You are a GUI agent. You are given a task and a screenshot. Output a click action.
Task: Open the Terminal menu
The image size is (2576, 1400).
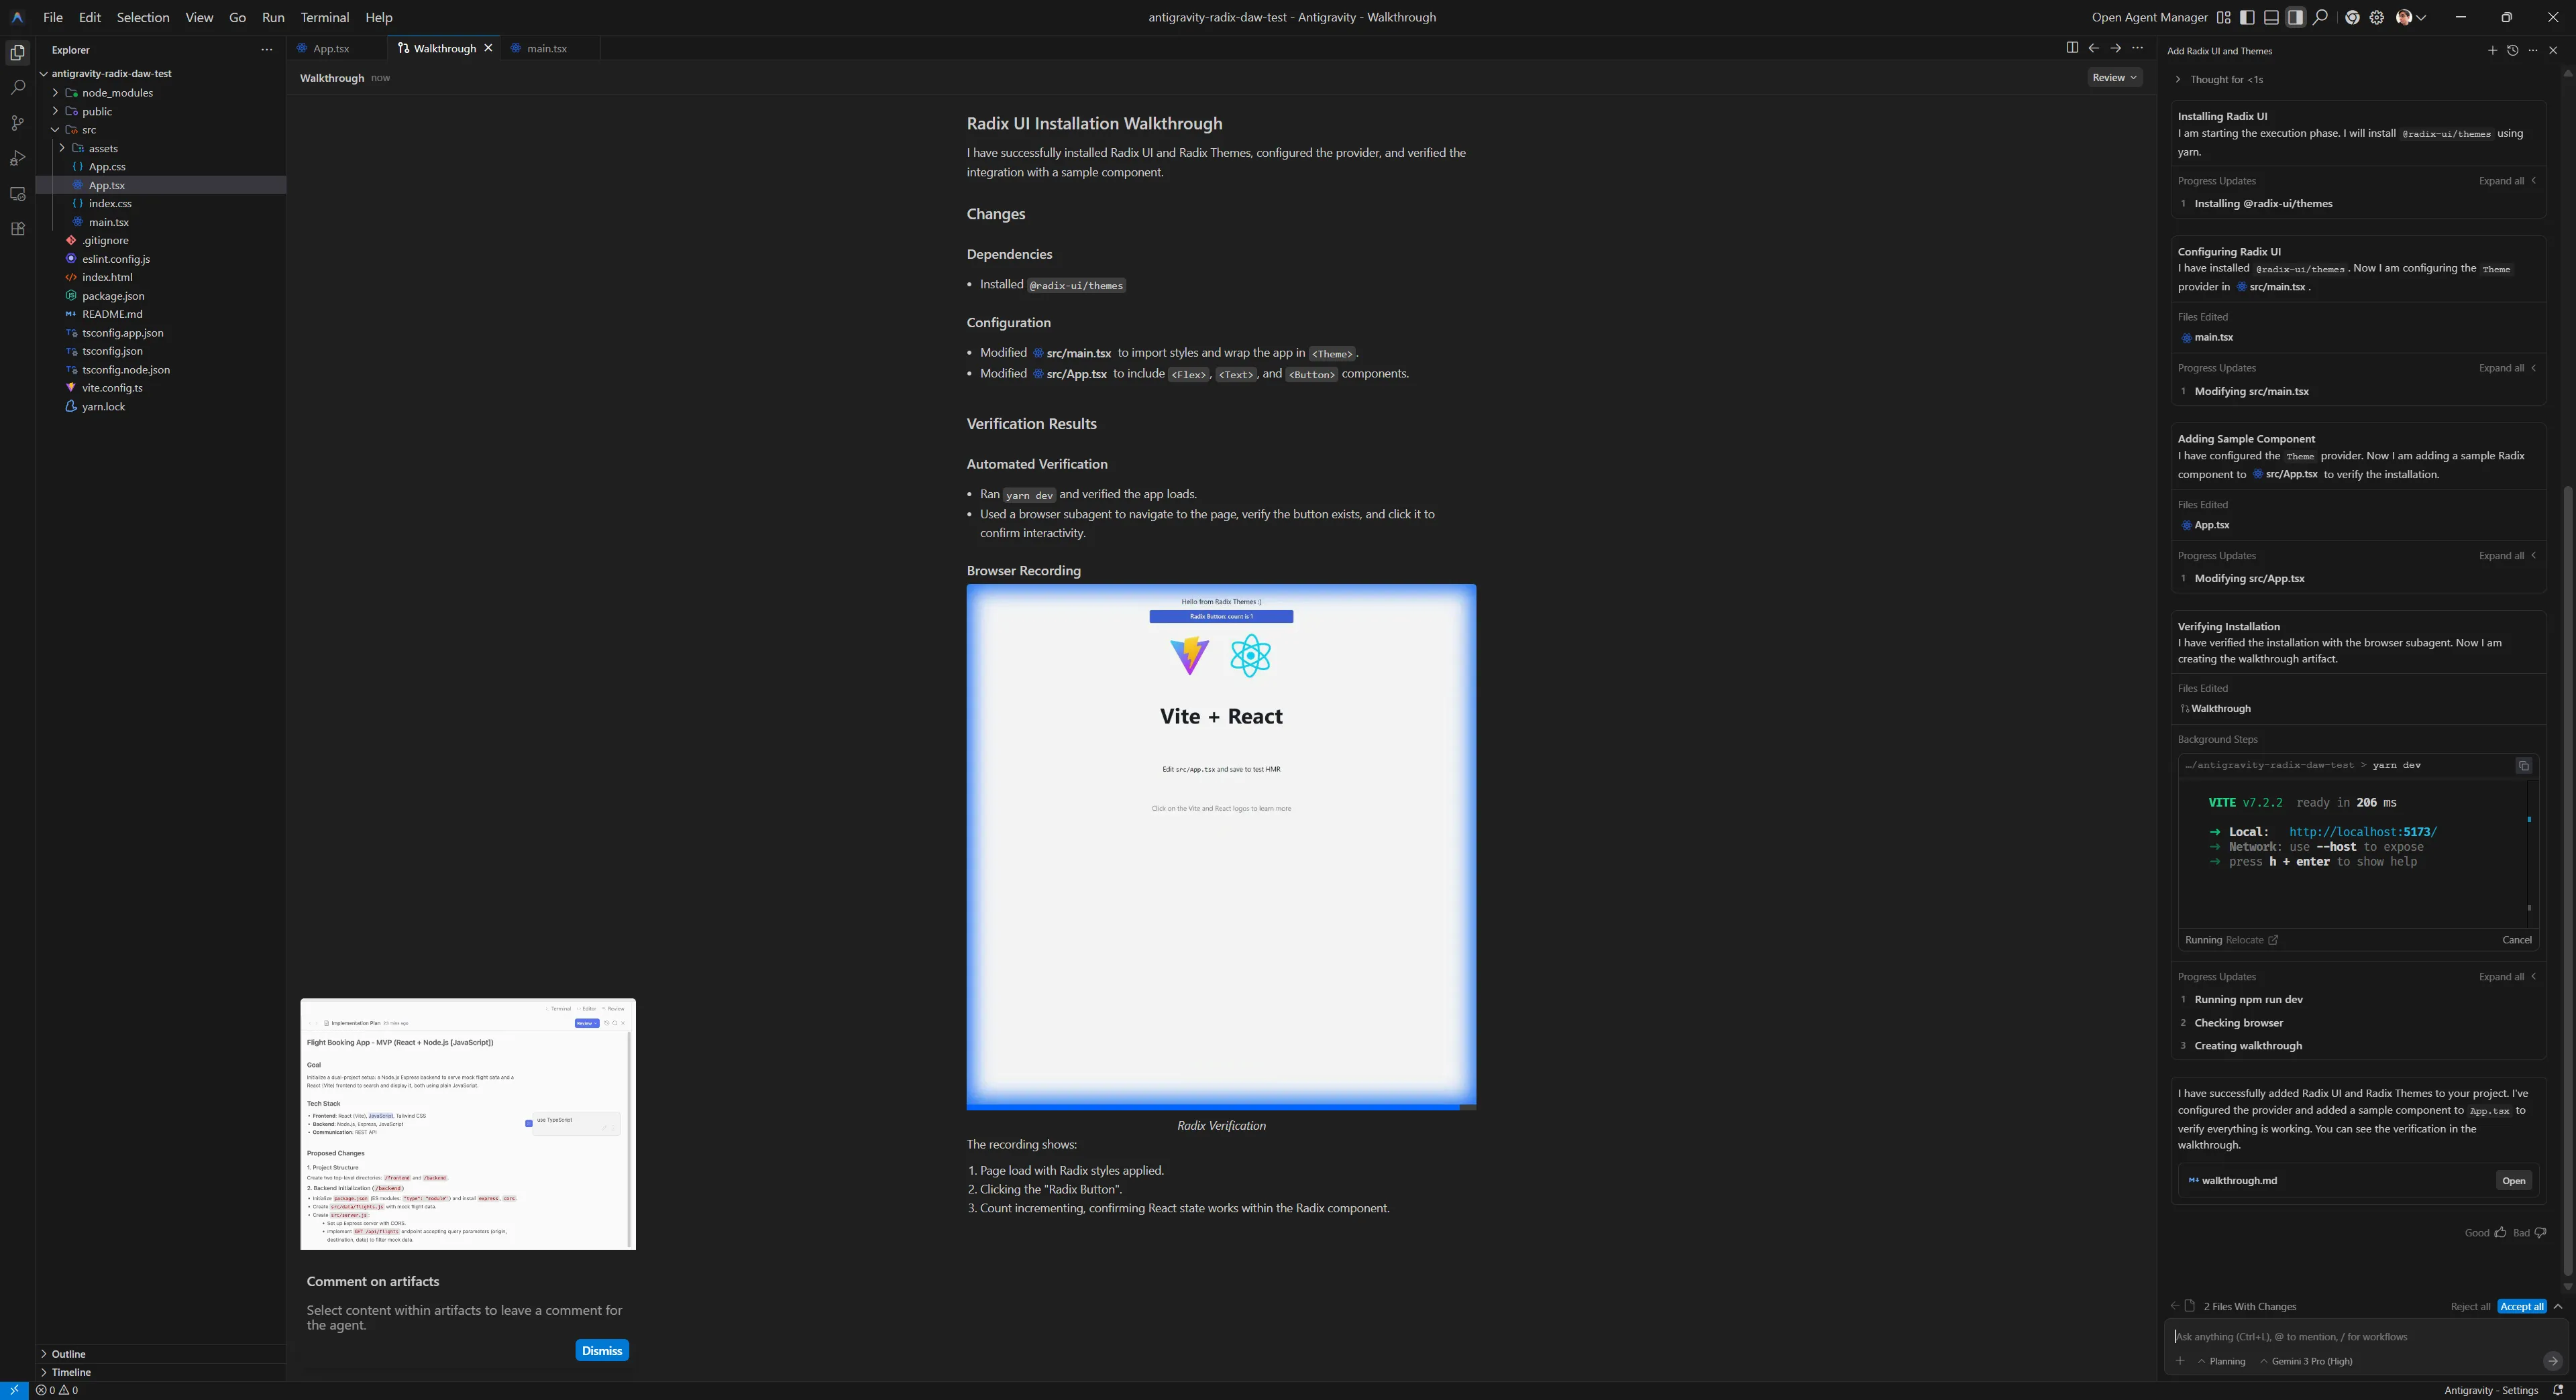coord(324,17)
